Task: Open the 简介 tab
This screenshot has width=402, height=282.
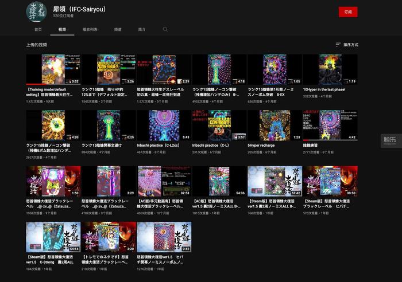Action: [142, 29]
